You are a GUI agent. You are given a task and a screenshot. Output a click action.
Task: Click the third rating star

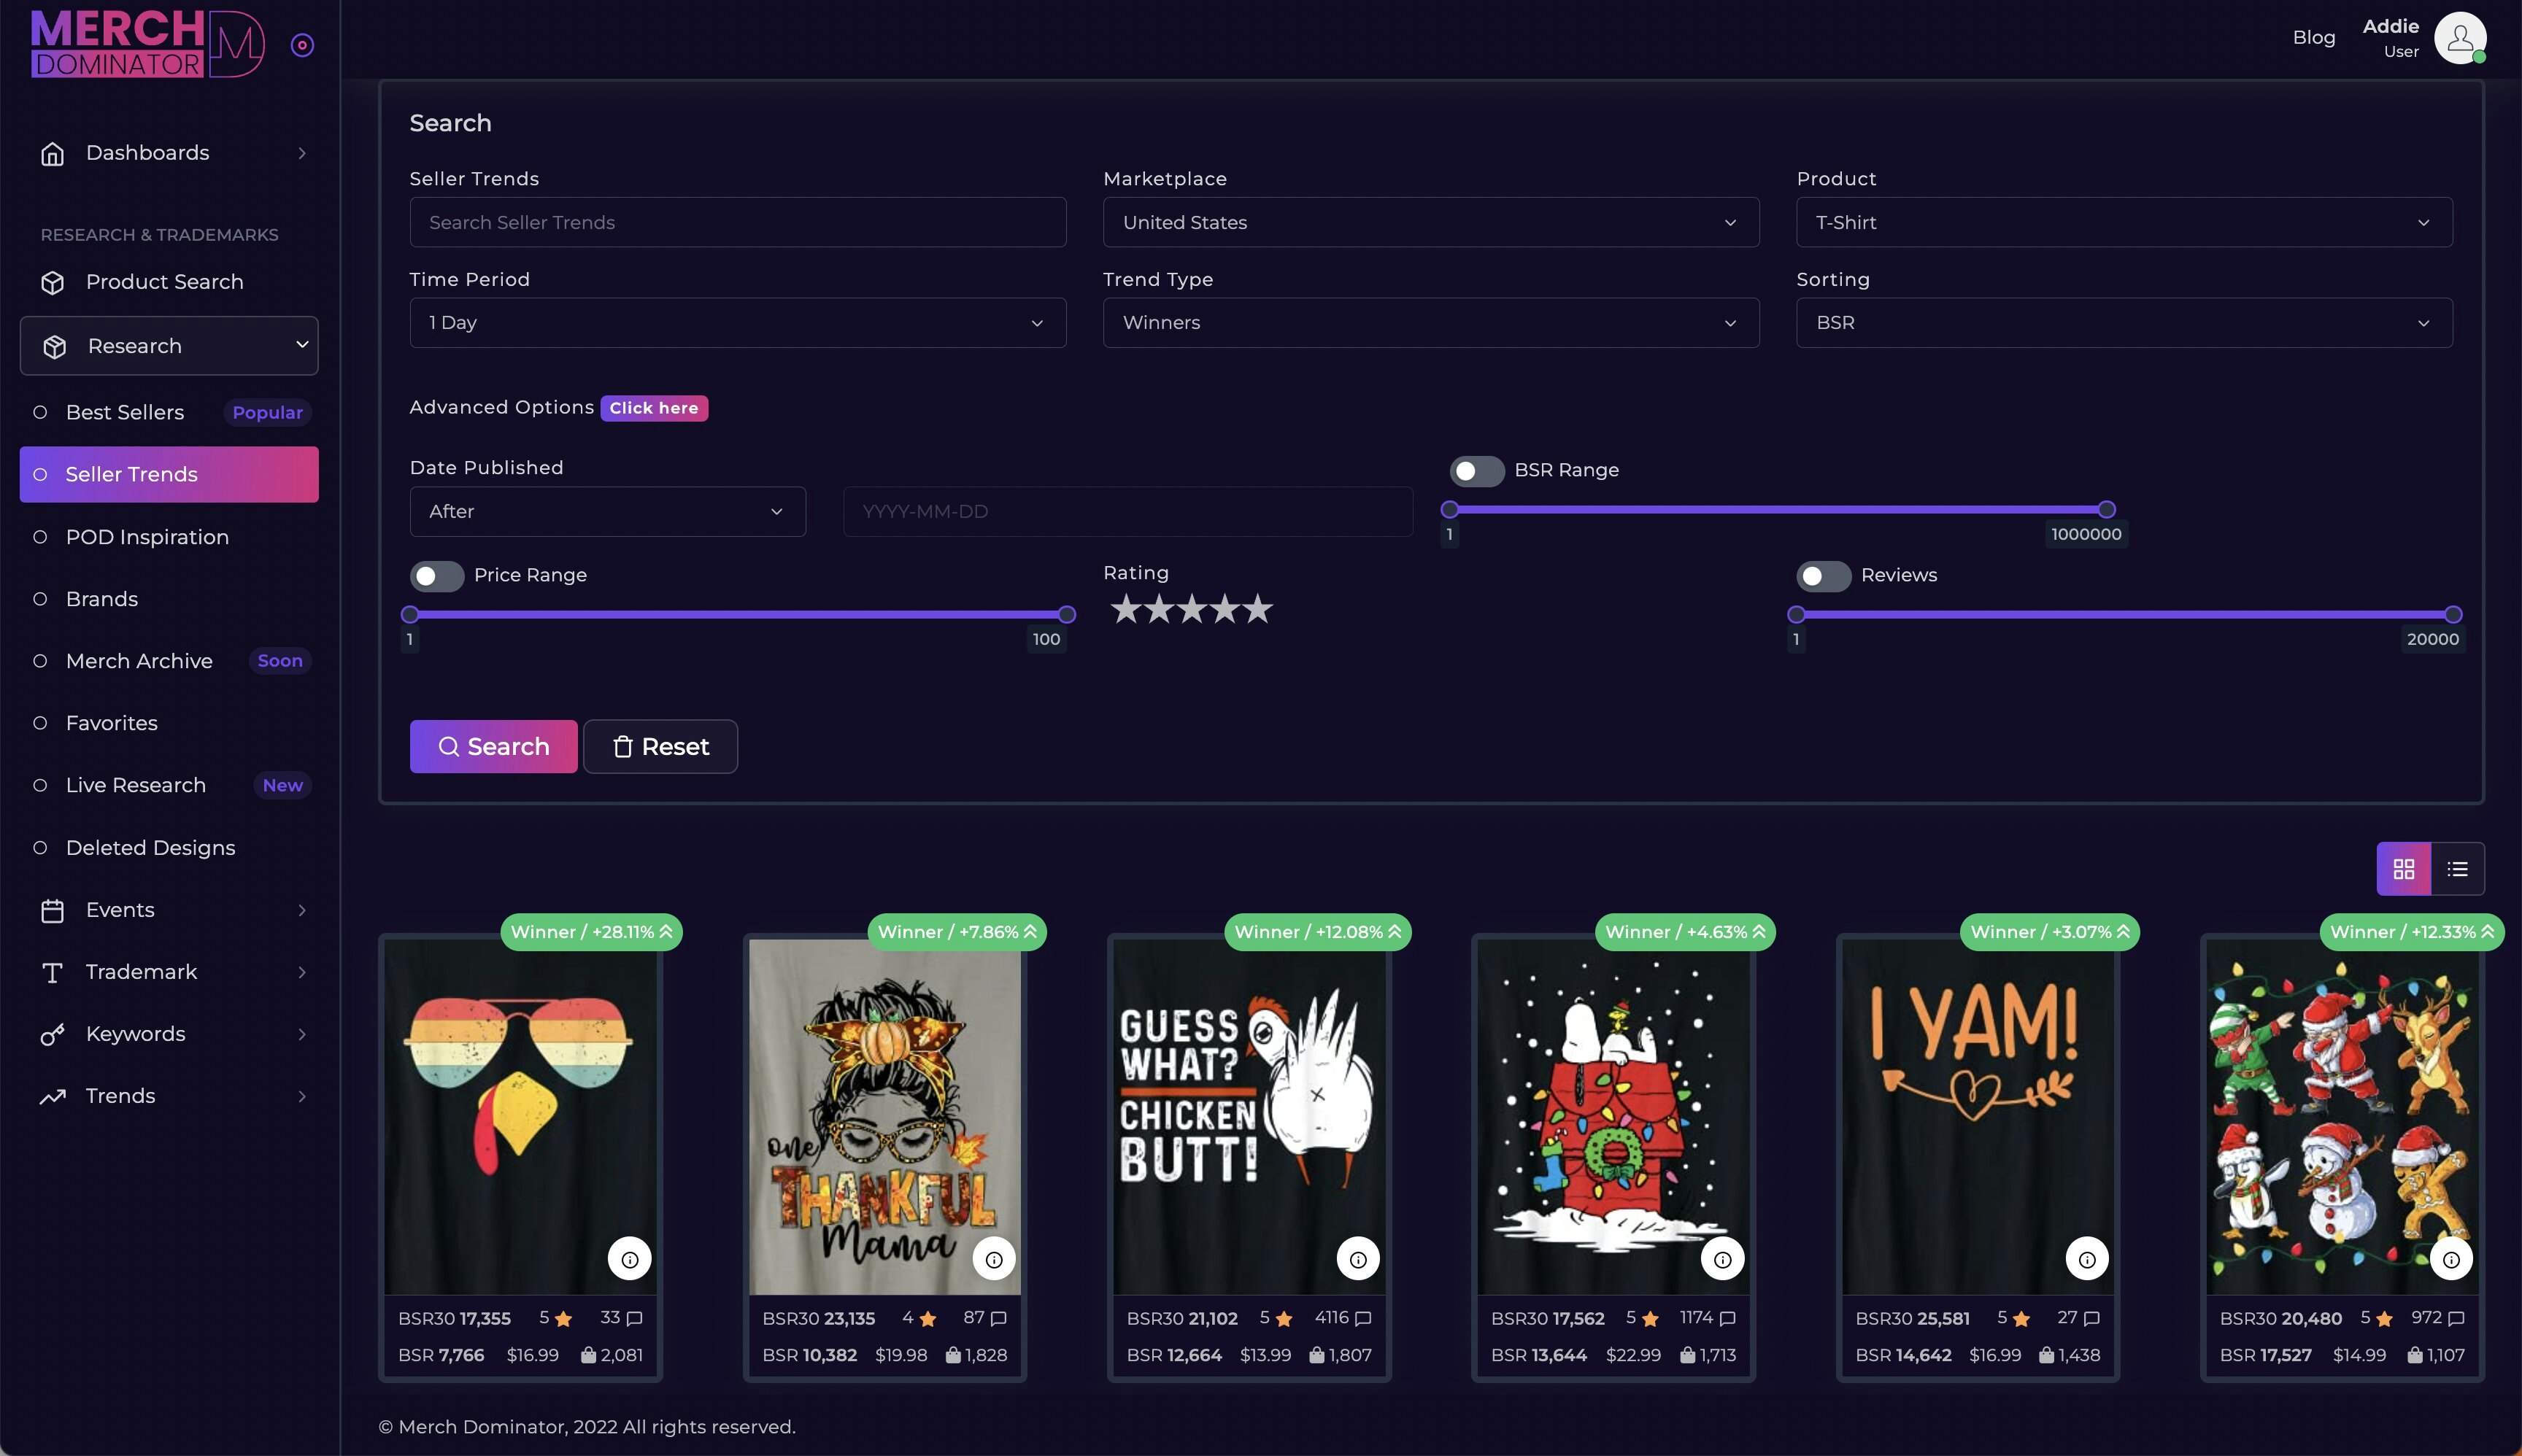click(x=1192, y=608)
